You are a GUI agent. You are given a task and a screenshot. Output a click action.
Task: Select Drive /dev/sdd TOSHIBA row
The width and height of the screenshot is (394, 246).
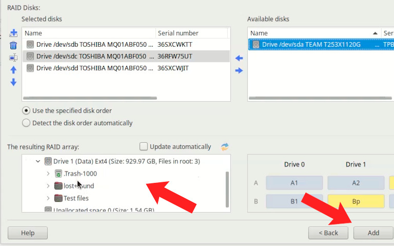[126, 68]
